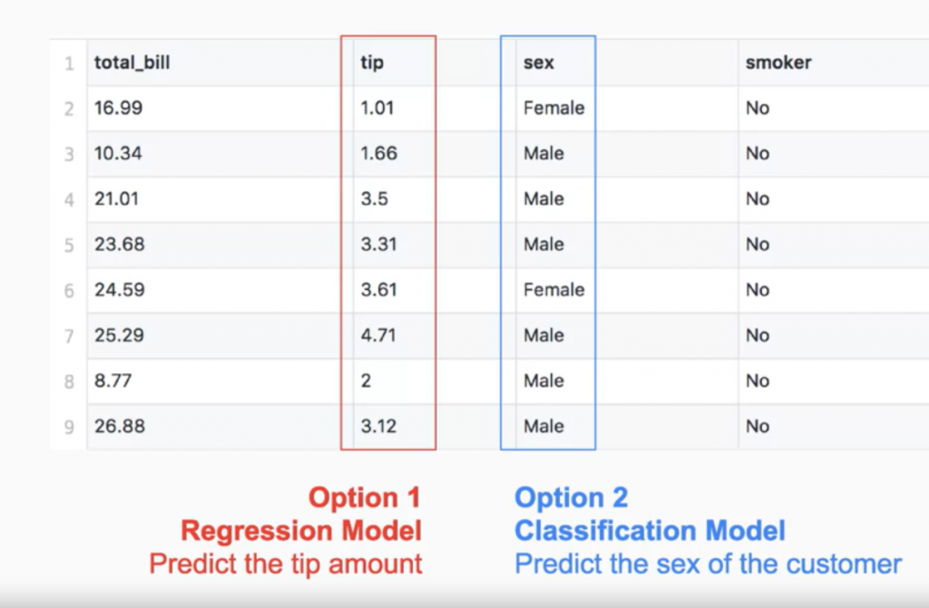Select total_bill value 8.77
The height and width of the screenshot is (608, 929).
[x=113, y=380]
